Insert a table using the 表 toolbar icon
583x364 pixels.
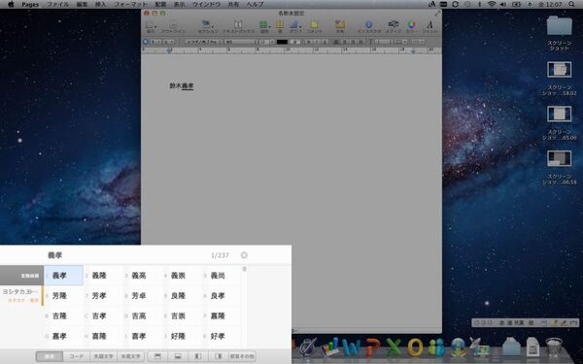click(280, 27)
